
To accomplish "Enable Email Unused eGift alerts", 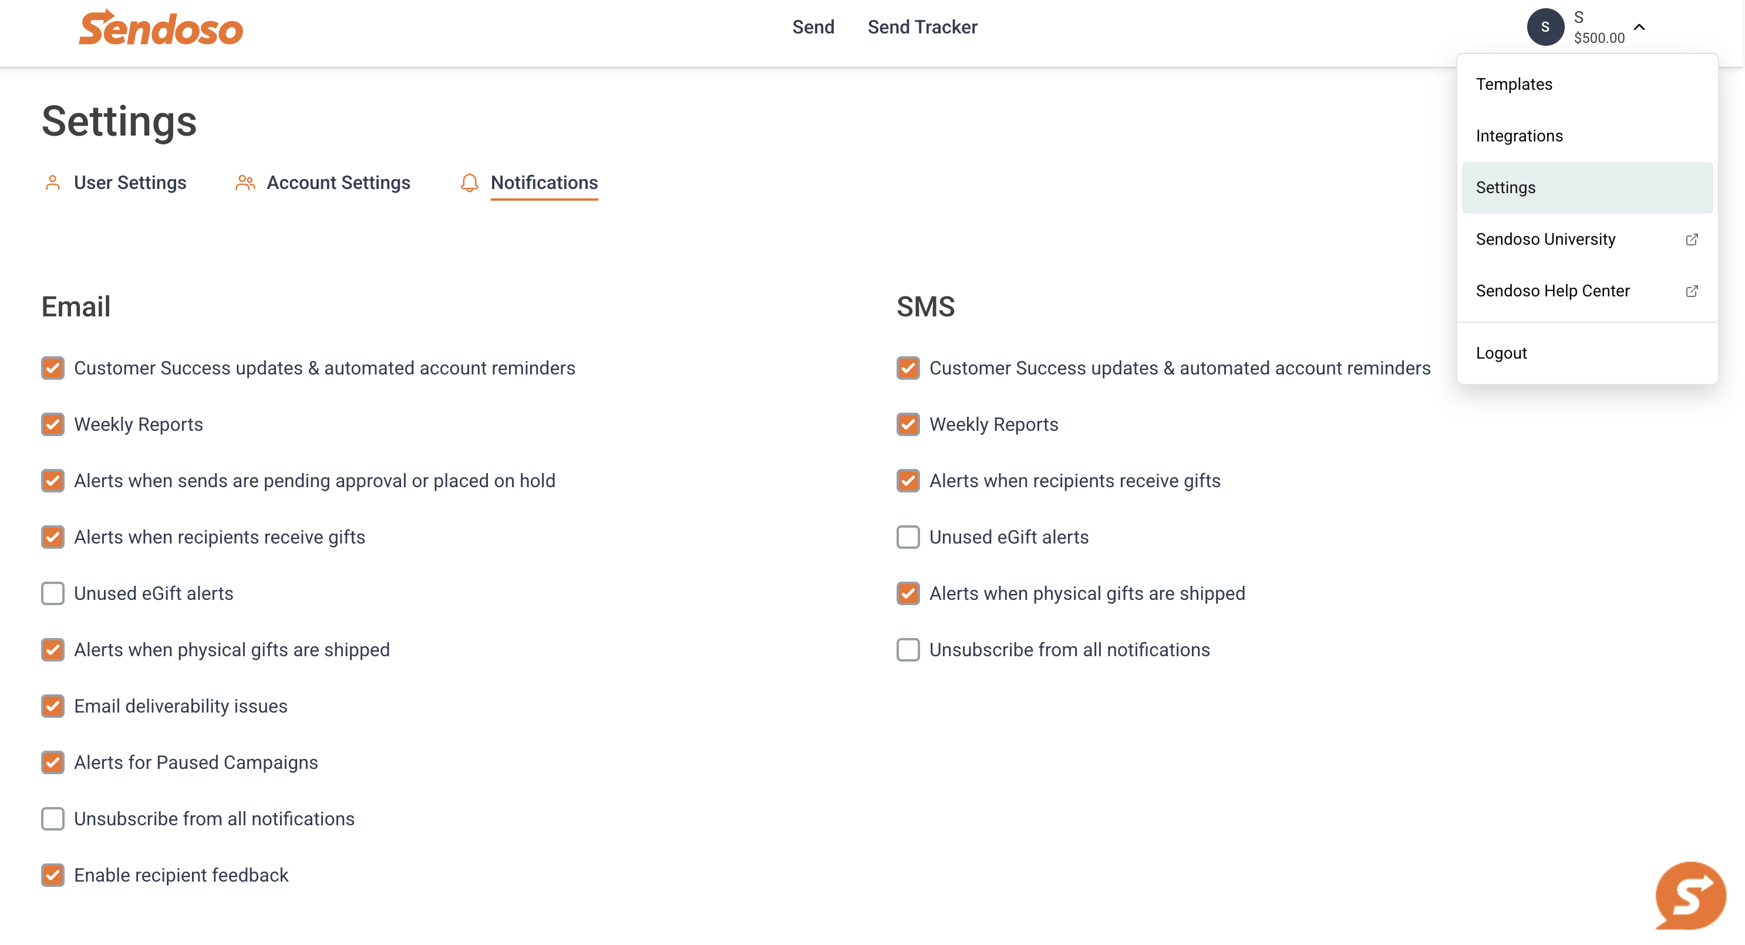I will tap(53, 593).
